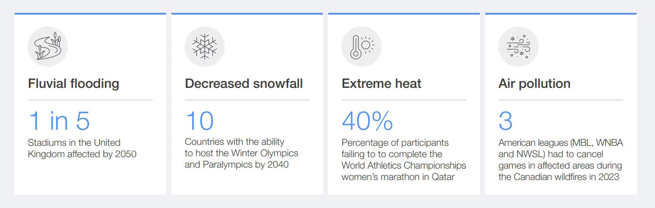Click the United Kingdom stadiums description
Screen dimensions: 655x208
click(82, 148)
